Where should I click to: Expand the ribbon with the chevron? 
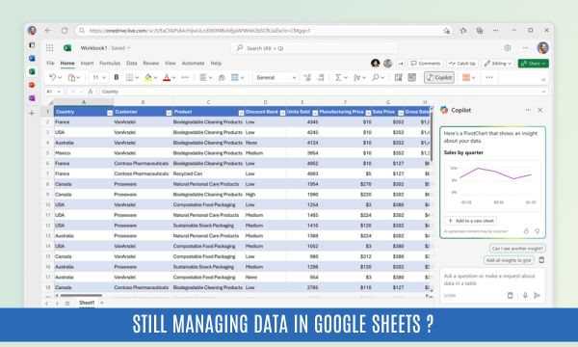(543, 79)
